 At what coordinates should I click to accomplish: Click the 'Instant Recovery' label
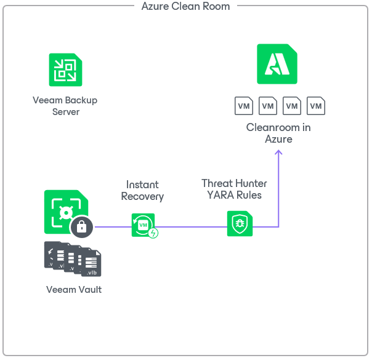click(142, 191)
